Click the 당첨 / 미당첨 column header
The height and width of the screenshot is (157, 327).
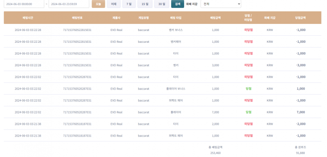248,18
